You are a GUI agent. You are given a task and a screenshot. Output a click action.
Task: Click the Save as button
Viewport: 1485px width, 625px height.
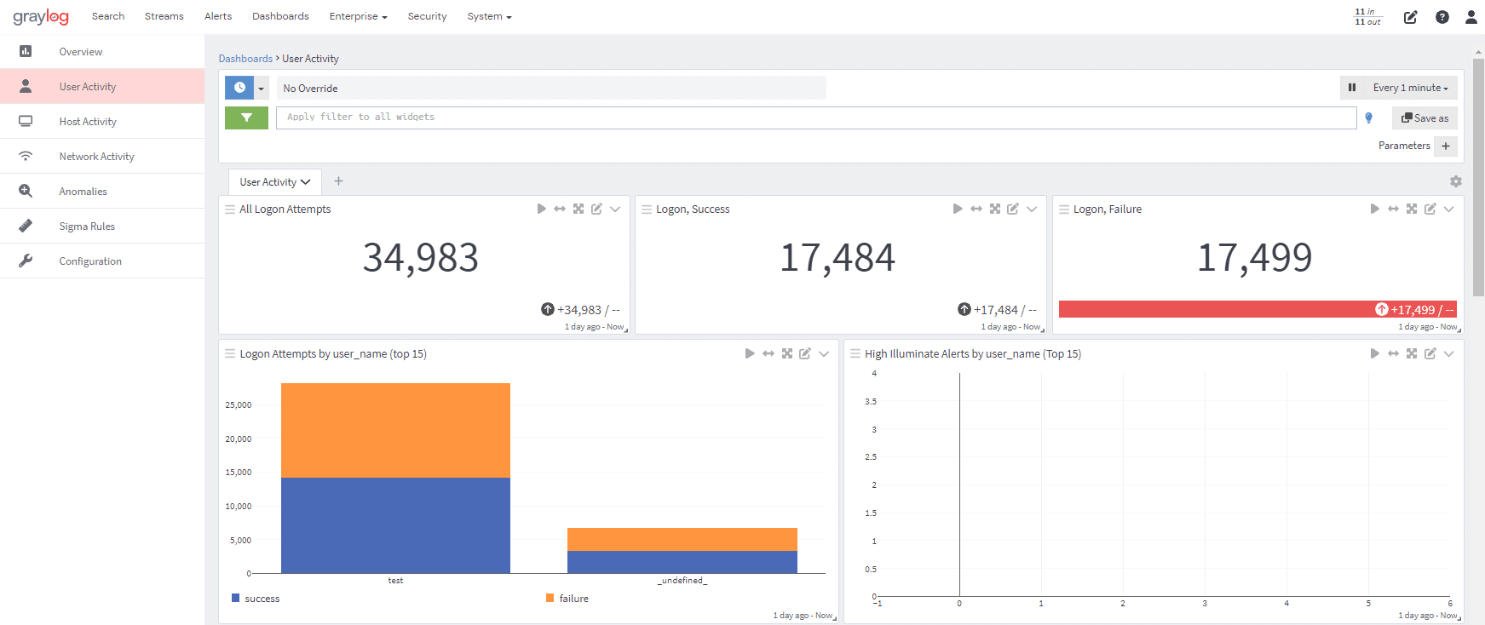pos(1425,118)
